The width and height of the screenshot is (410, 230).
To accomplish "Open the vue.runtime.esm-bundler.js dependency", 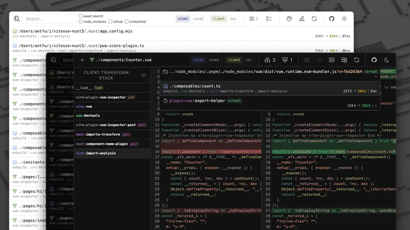I will tap(270, 74).
